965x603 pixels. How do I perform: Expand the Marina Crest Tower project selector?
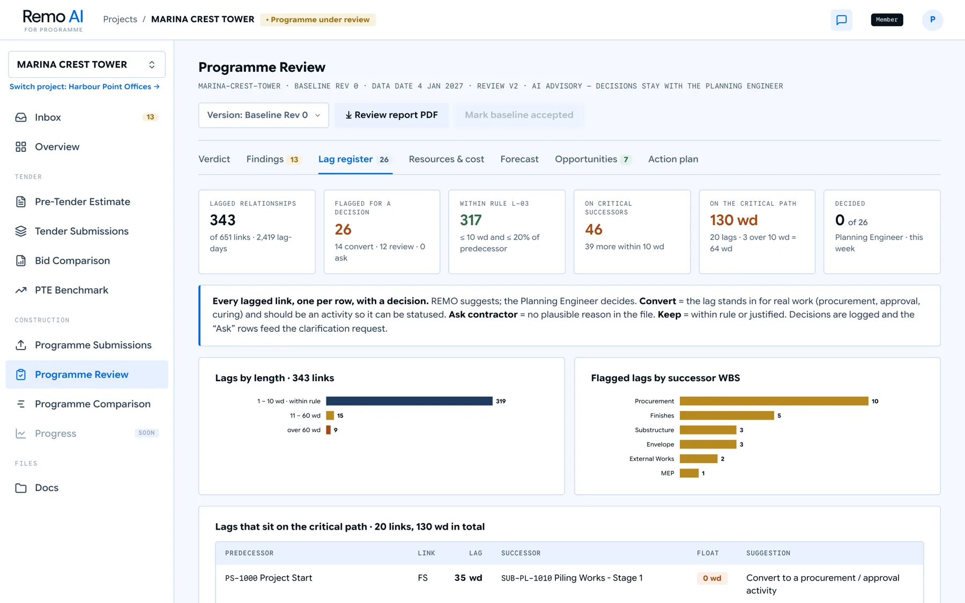pos(87,64)
